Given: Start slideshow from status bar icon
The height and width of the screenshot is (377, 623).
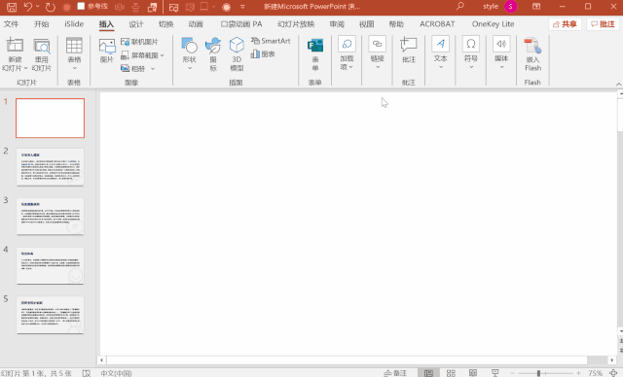Looking at the screenshot, I should coord(495,373).
